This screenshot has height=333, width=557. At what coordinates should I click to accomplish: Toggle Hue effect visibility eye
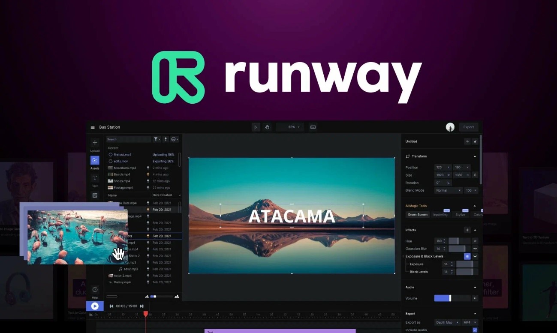[x=475, y=241]
